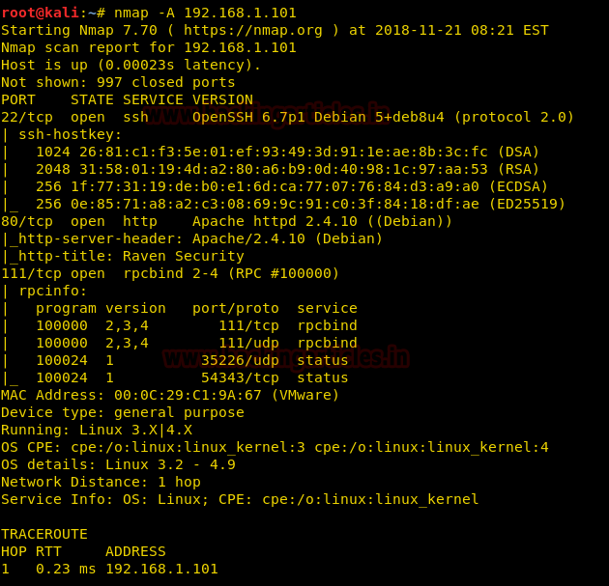Click the traceroute hop address 192.168.1.101

[x=161, y=569]
